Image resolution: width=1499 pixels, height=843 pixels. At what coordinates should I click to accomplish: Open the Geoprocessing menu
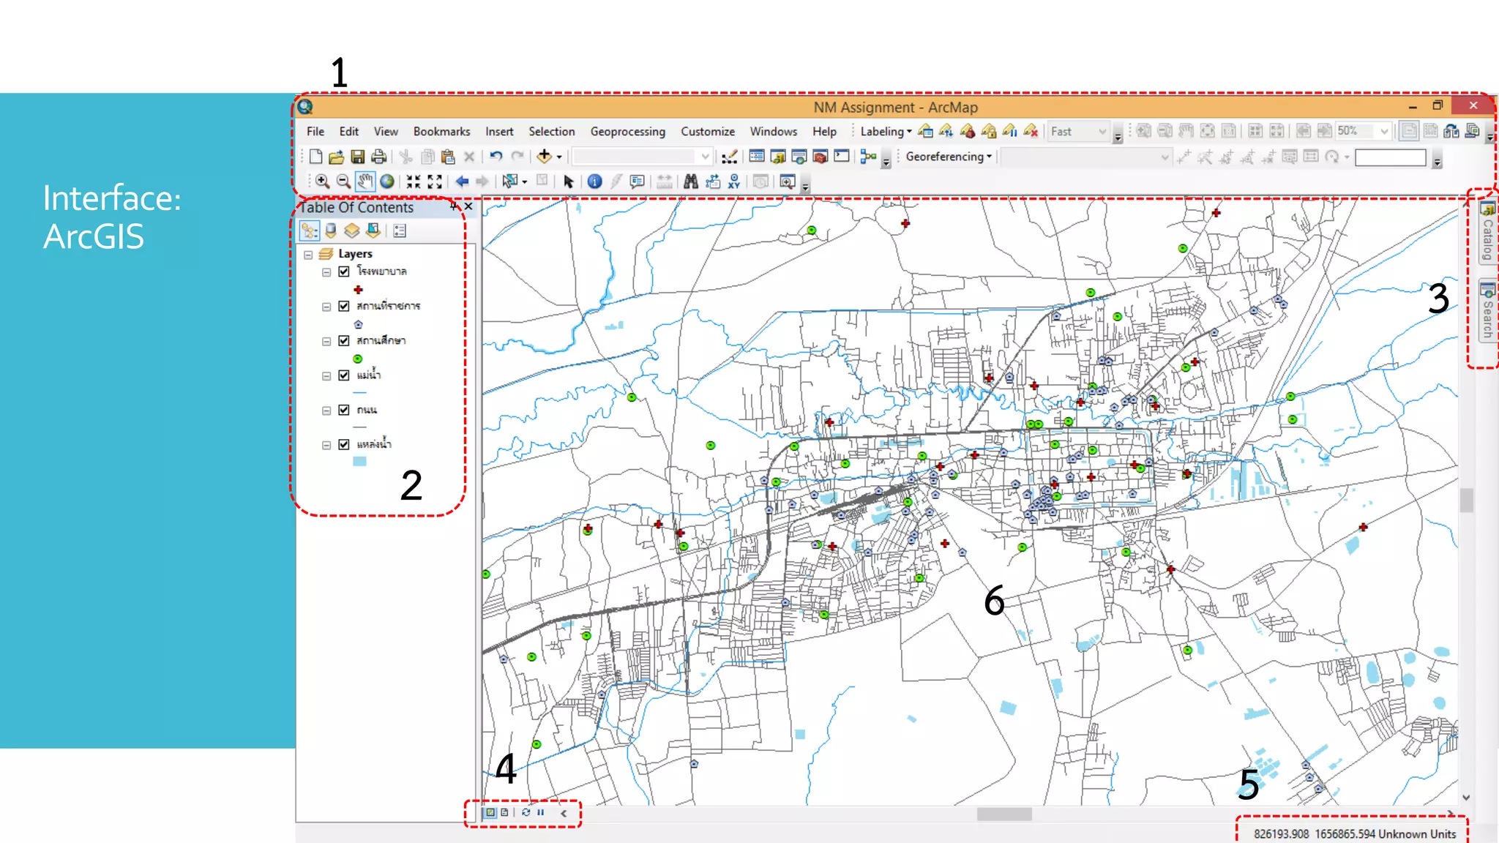pos(627,132)
